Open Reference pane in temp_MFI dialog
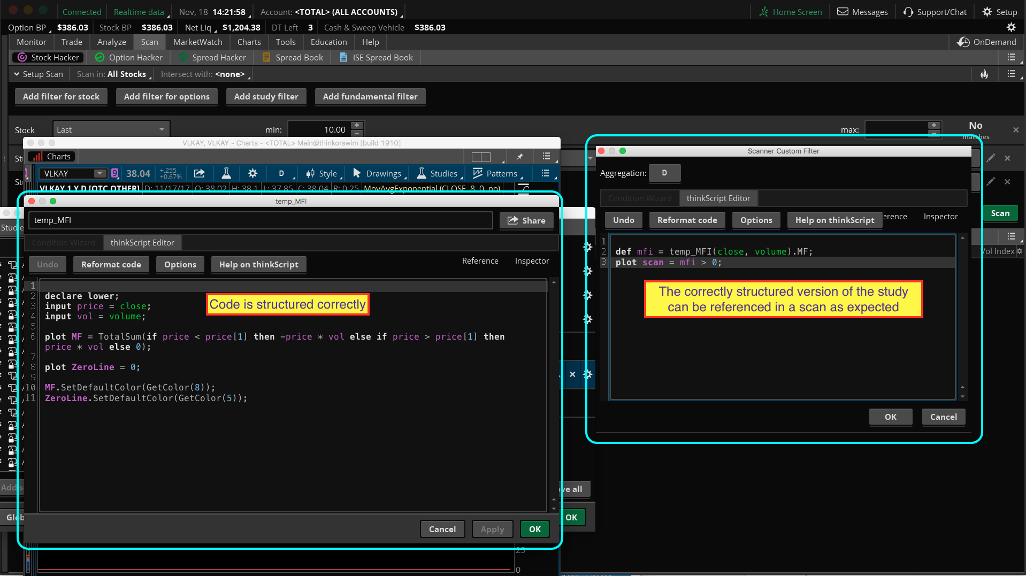Viewport: 1026px width, 576px height. pyautogui.click(x=480, y=260)
